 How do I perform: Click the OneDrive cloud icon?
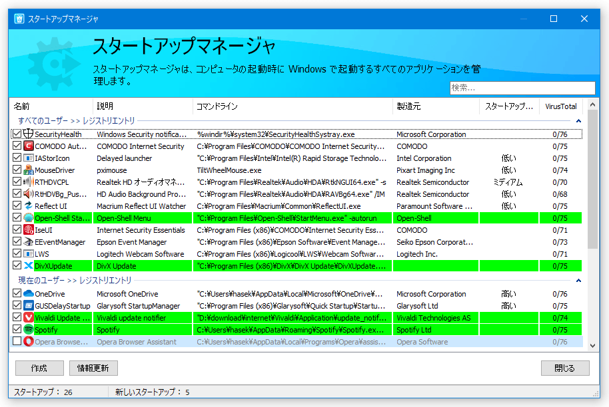coord(29,293)
